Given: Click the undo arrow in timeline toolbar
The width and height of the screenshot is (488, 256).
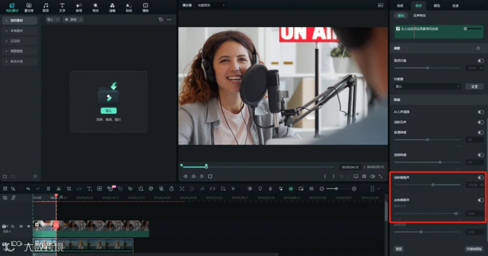Looking at the screenshot, I should (x=28, y=188).
